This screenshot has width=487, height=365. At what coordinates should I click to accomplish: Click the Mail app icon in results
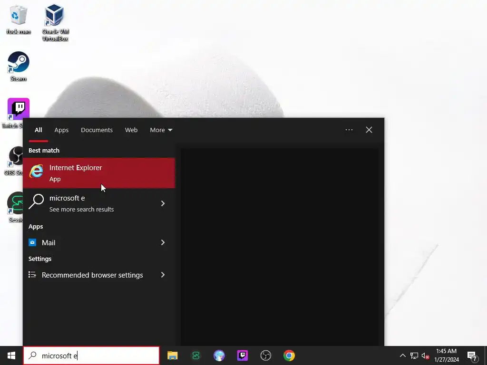32,242
